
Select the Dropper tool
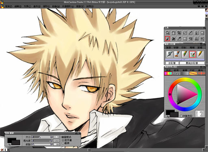(x=179, y=39)
